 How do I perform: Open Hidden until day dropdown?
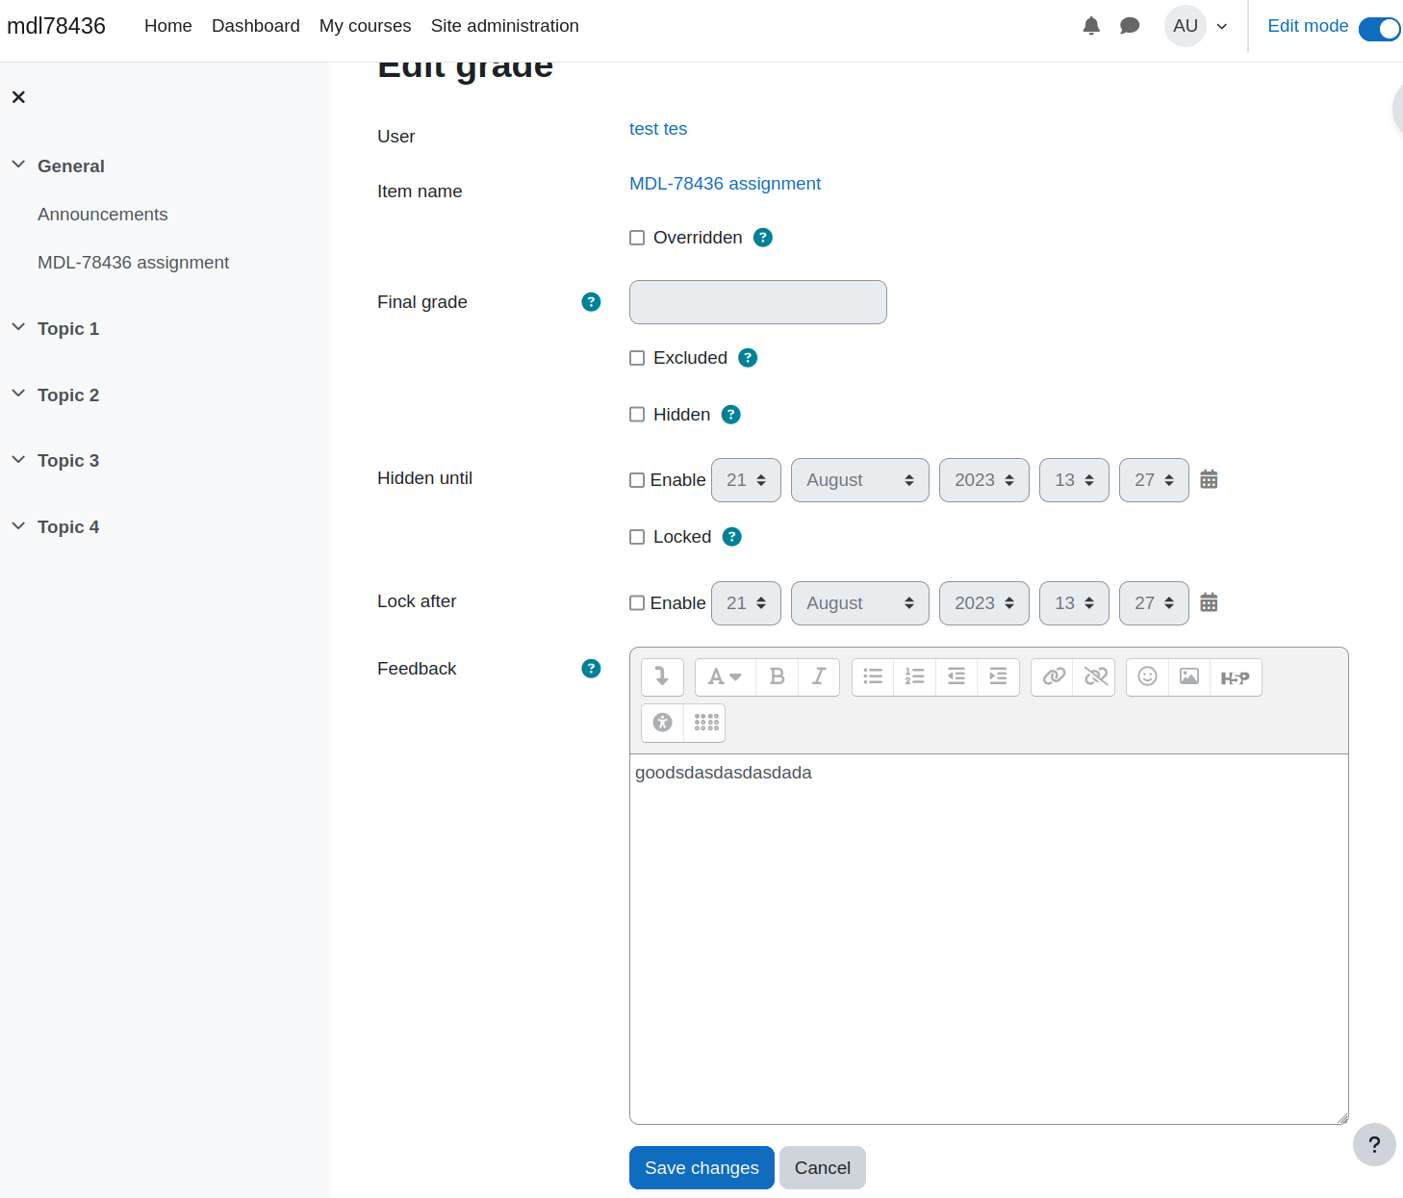click(746, 480)
